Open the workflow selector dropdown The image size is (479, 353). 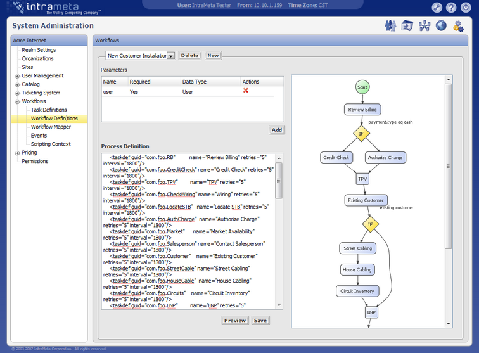(171, 56)
